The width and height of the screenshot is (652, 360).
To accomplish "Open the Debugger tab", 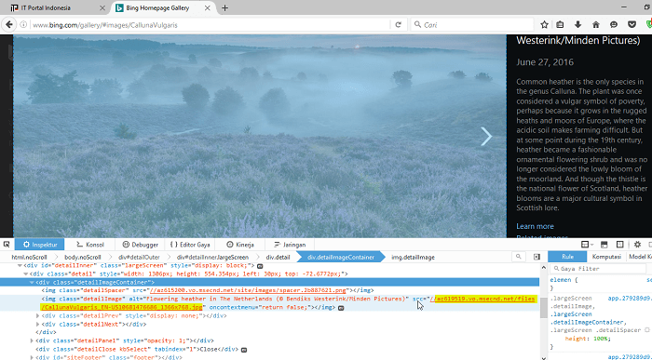I will pos(141,245).
